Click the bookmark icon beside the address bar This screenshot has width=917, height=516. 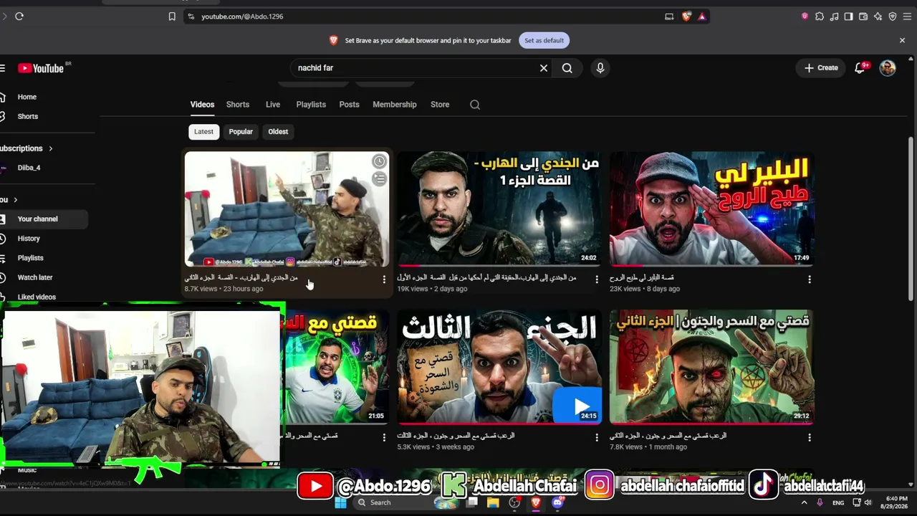pos(172,16)
